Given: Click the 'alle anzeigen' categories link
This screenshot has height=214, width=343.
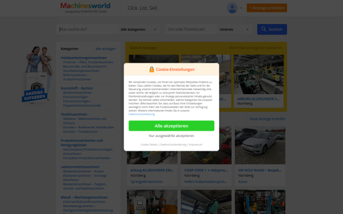Looking at the screenshot, I should pyautogui.click(x=105, y=49).
